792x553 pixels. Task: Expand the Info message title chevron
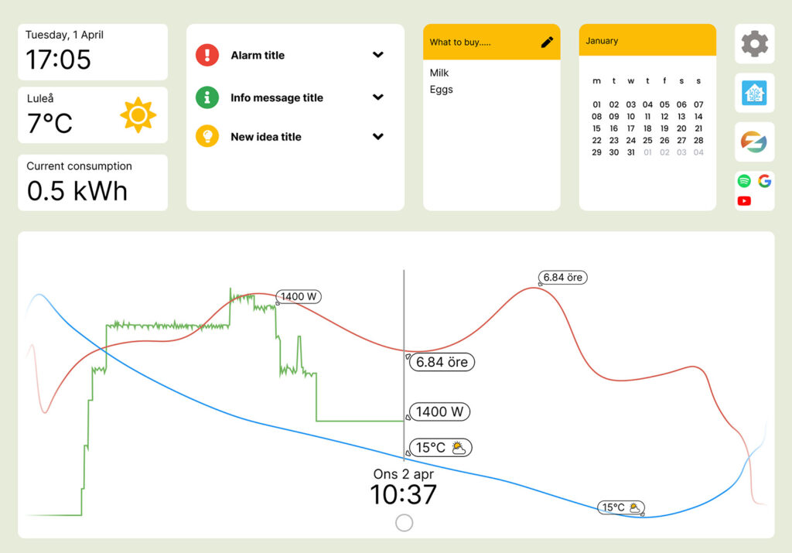click(378, 97)
